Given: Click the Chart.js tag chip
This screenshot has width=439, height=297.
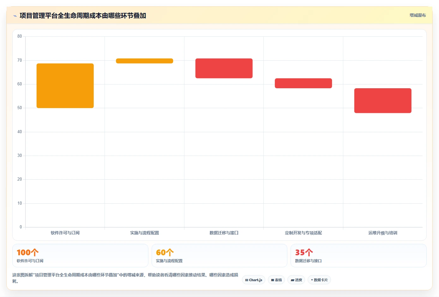Looking at the screenshot, I should [254, 280].
